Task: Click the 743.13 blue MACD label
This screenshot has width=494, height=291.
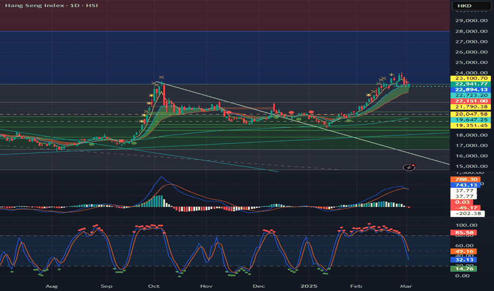Action: pyautogui.click(x=465, y=185)
